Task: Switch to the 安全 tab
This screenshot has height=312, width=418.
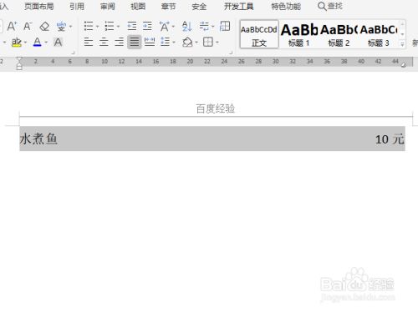Action: click(199, 6)
